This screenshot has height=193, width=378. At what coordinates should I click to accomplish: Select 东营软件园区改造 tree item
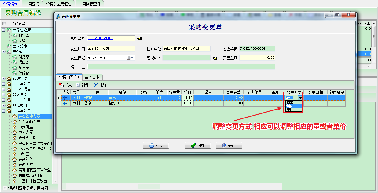(33, 181)
